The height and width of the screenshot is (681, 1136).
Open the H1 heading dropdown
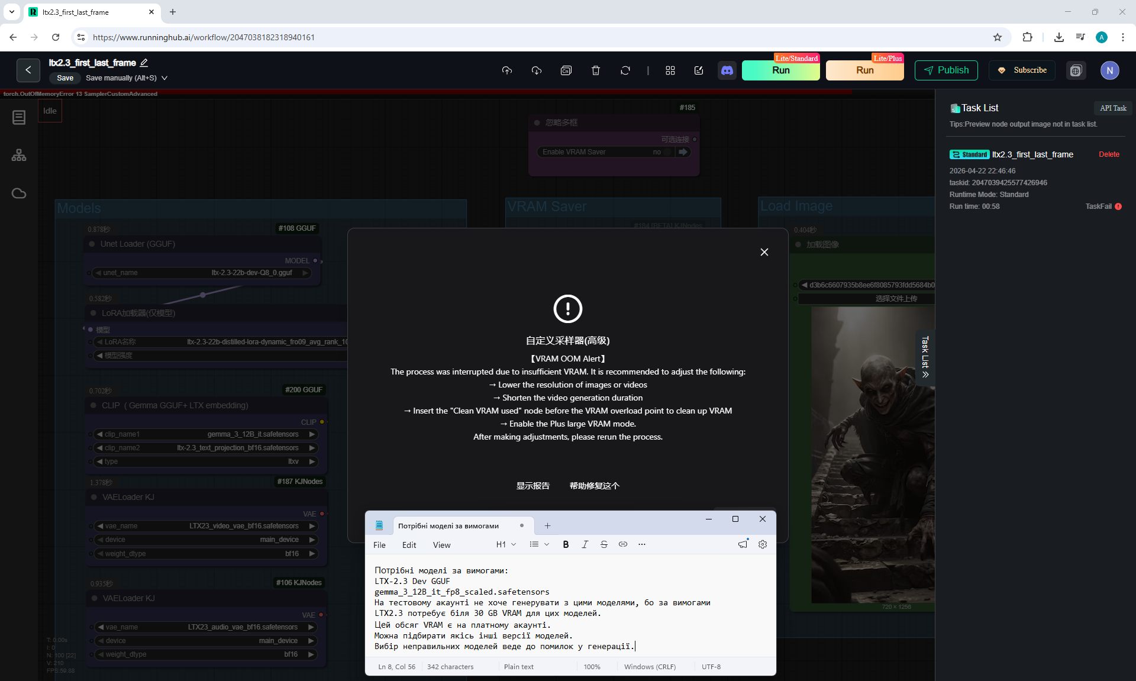pos(506,544)
